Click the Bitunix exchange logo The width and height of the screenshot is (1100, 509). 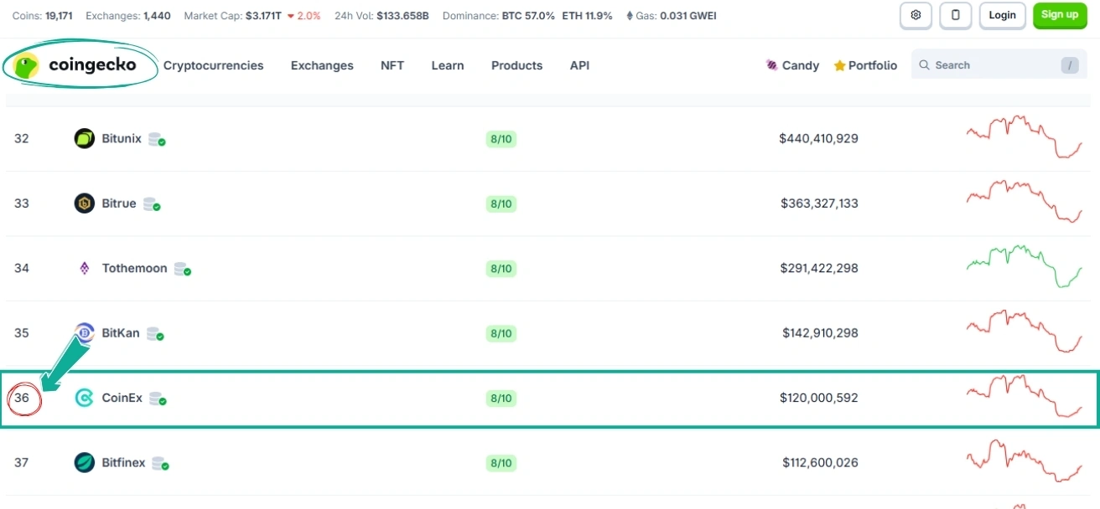pyautogui.click(x=85, y=139)
